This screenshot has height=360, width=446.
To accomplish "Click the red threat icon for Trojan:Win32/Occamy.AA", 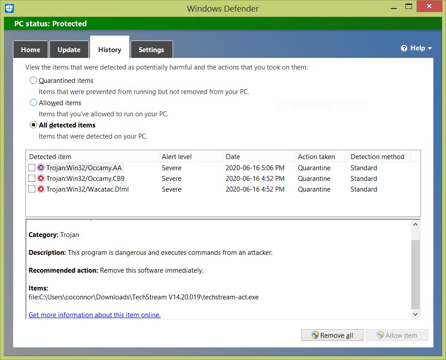I will click(x=41, y=168).
